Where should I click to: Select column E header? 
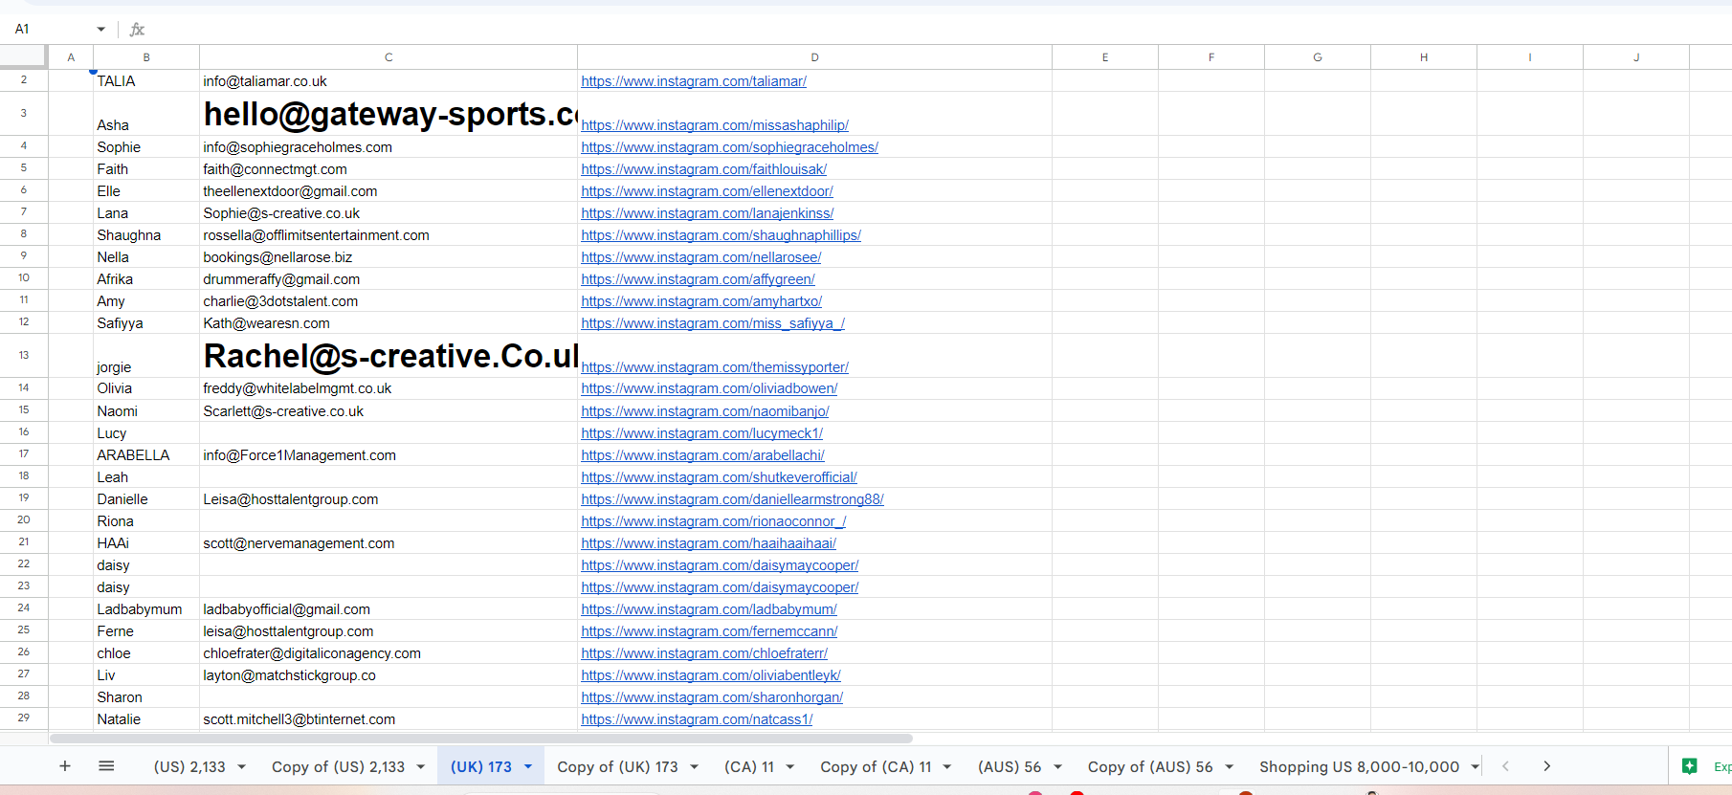pos(1105,57)
